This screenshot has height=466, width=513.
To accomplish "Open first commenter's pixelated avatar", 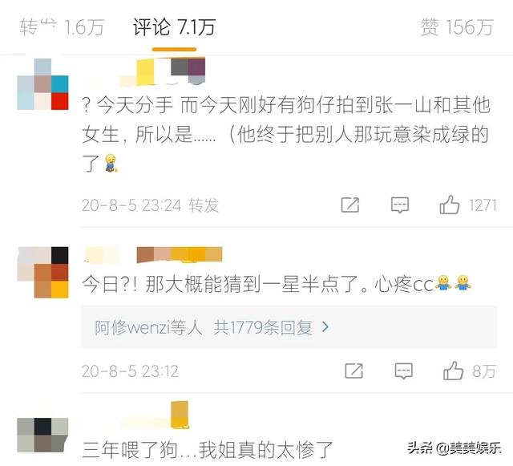I will [x=42, y=84].
